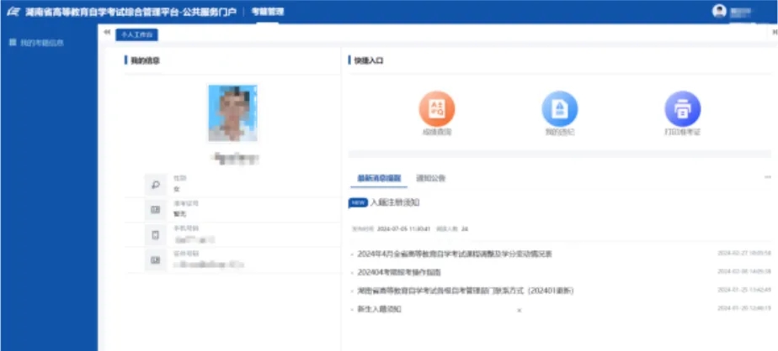Viewport: 778px width, 351px height.
Task: Click the platform logo in top-left corner
Action: [13, 12]
